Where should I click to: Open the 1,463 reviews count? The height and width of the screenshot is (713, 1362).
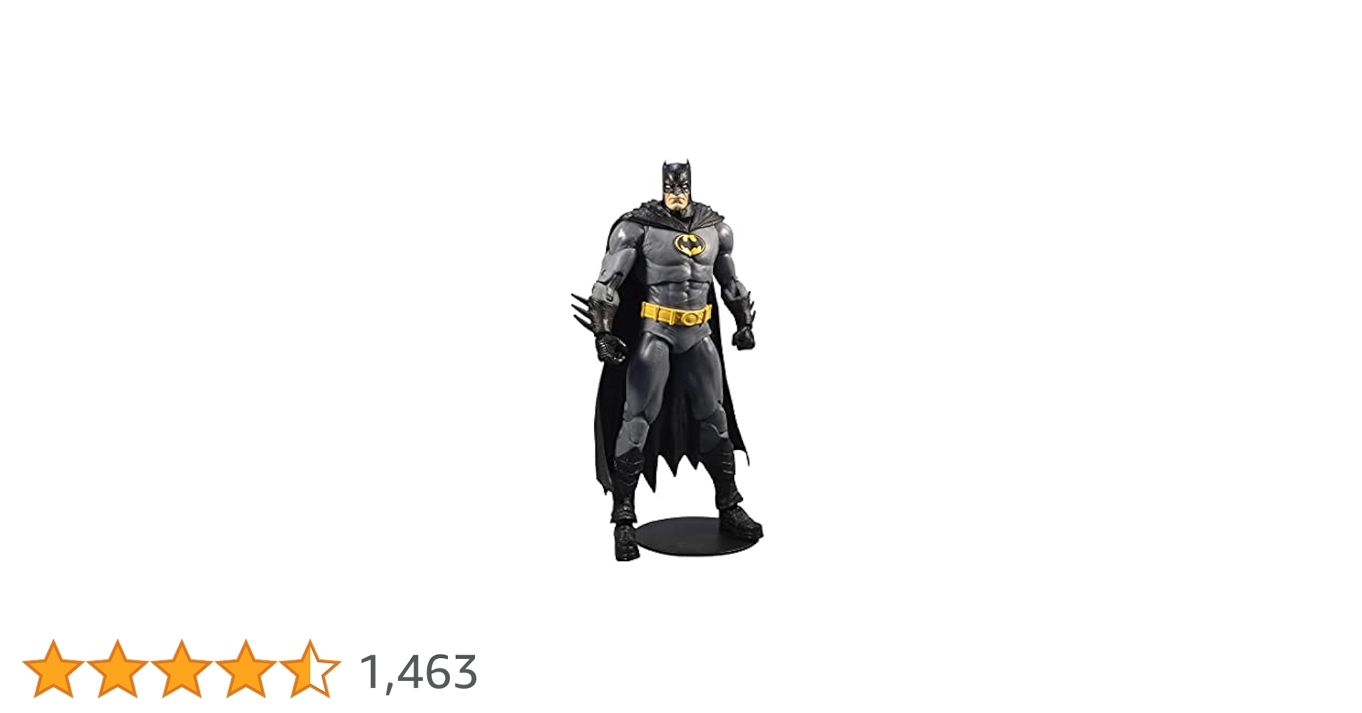pos(419,672)
